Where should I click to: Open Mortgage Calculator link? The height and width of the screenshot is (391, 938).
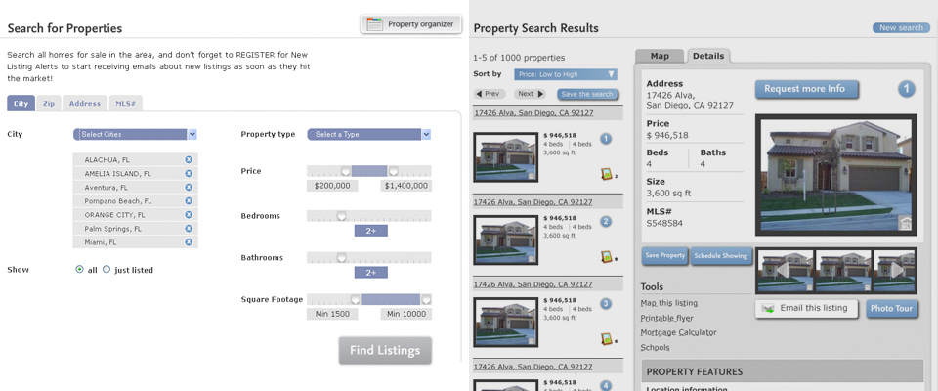coord(678,332)
